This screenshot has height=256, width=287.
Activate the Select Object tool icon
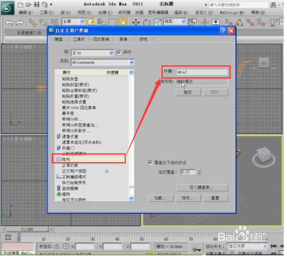click(x=91, y=22)
